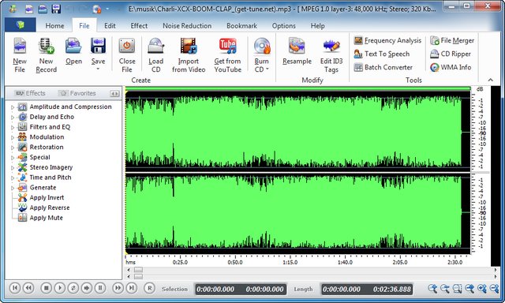The width and height of the screenshot is (505, 303).
Task: Click the quick access save floppy icon in title bar
Action: click(x=56, y=9)
